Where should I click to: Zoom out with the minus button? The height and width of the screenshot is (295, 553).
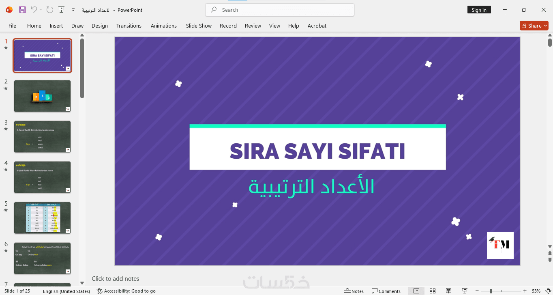pos(477,291)
